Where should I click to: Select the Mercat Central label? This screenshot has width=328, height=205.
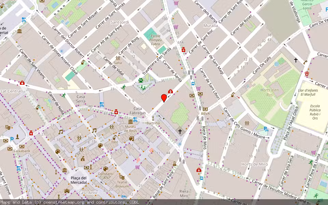click(10, 92)
